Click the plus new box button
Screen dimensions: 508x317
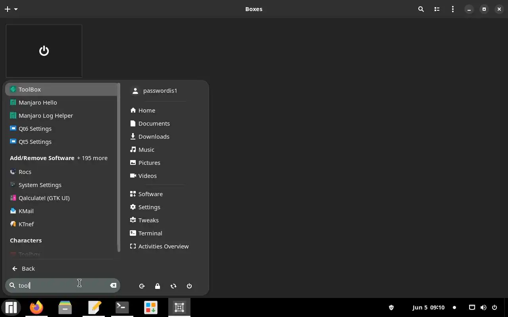coord(7,9)
